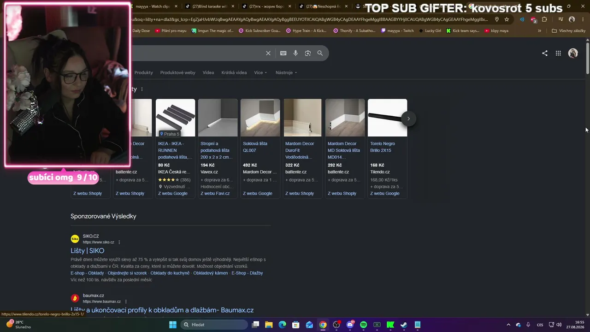Open the Soklová lišta QL007 product image
Image resolution: width=590 pixels, height=332 pixels.
[260, 118]
